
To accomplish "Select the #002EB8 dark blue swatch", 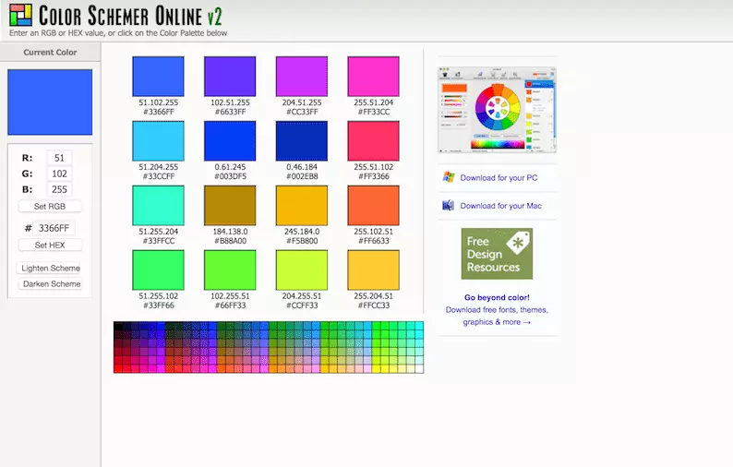I will [x=302, y=141].
